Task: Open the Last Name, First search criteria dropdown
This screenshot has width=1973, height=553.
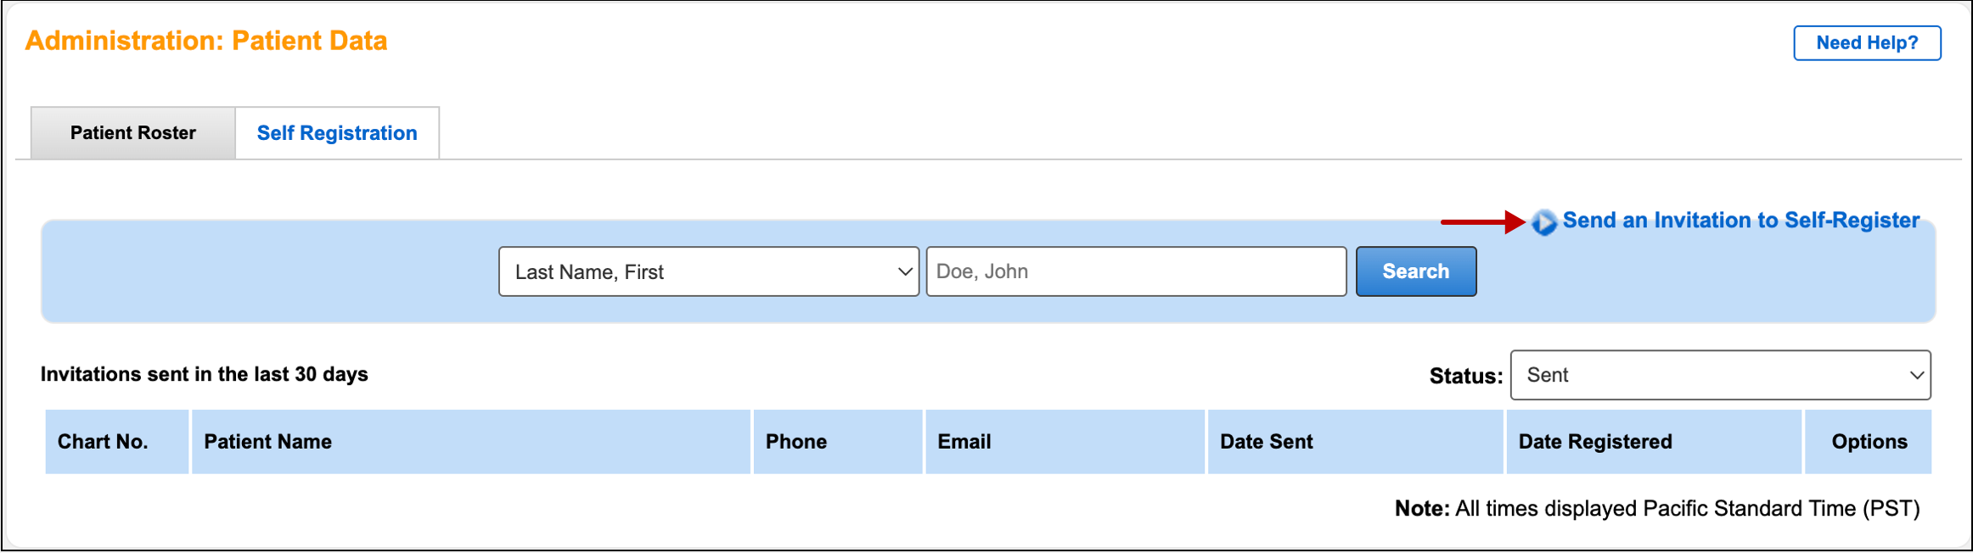Action: (708, 271)
